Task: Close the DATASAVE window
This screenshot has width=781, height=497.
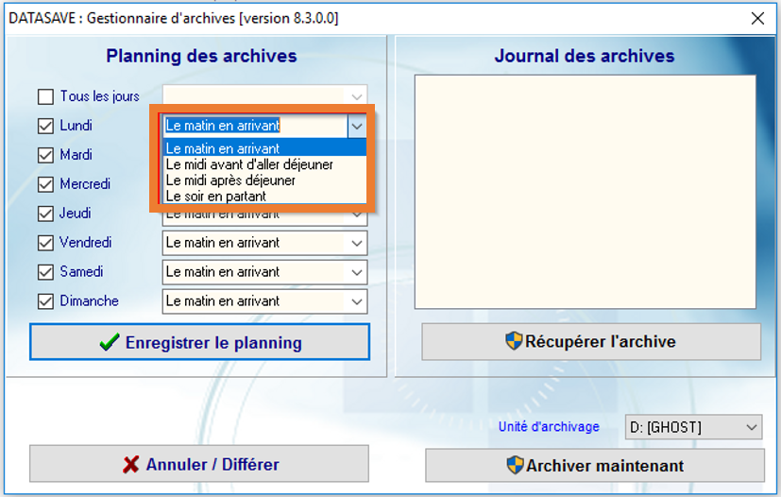Action: [756, 18]
